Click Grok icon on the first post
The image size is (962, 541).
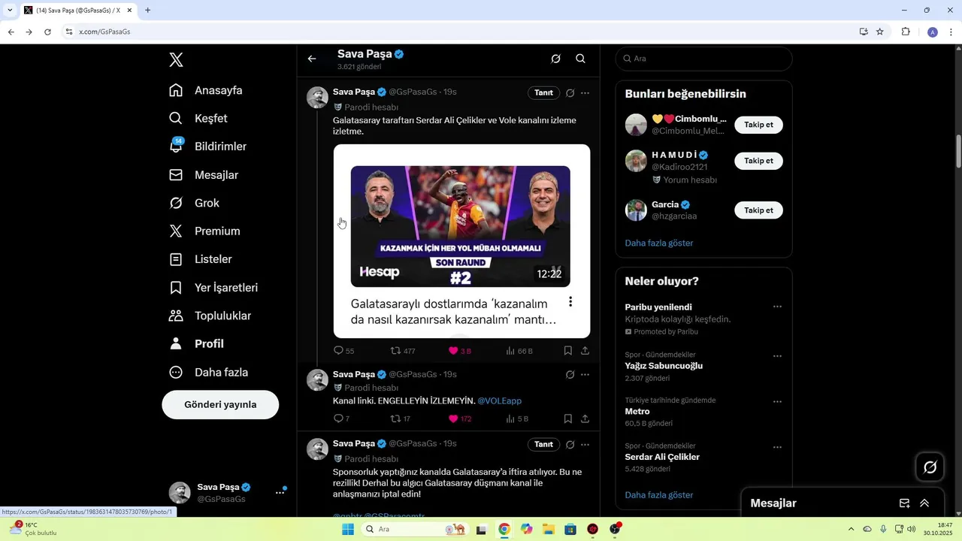[x=570, y=92]
